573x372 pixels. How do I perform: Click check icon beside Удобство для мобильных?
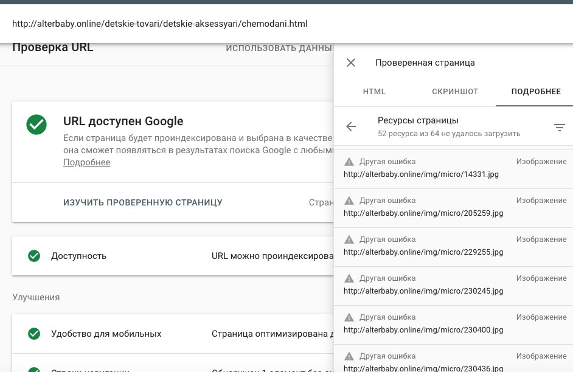click(34, 334)
